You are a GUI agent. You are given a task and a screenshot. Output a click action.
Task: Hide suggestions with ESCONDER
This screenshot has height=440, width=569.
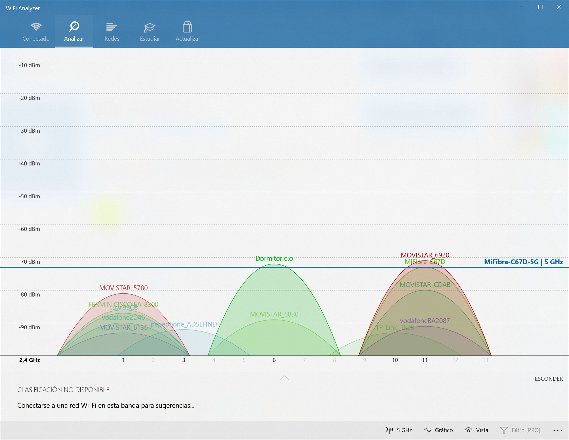(548, 379)
